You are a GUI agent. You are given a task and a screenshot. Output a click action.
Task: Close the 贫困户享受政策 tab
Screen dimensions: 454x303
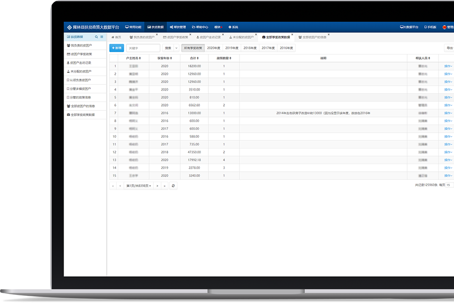(x=190, y=35)
